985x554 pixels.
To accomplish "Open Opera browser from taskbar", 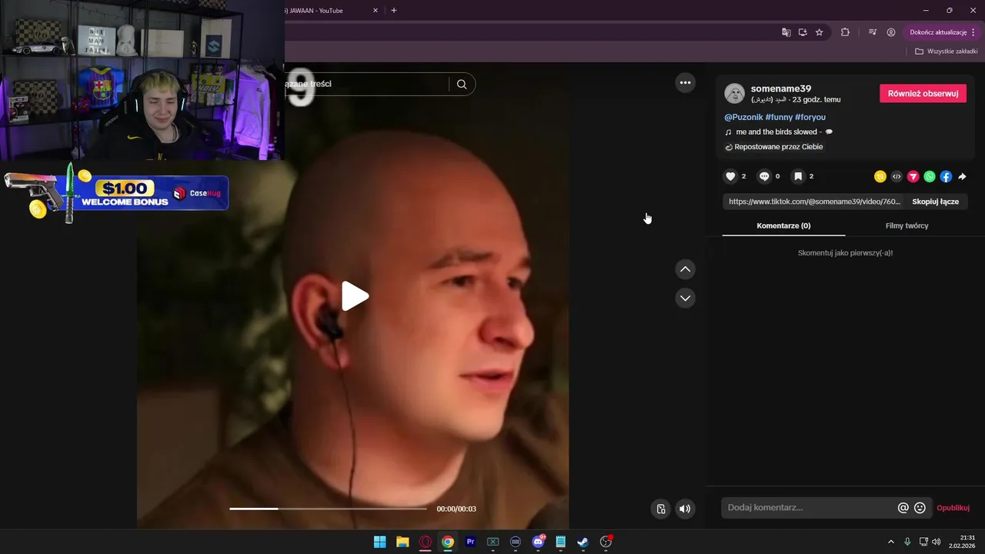I will coord(425,542).
